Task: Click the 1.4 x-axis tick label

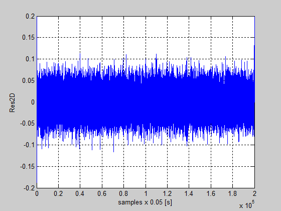Action: coord(189,193)
